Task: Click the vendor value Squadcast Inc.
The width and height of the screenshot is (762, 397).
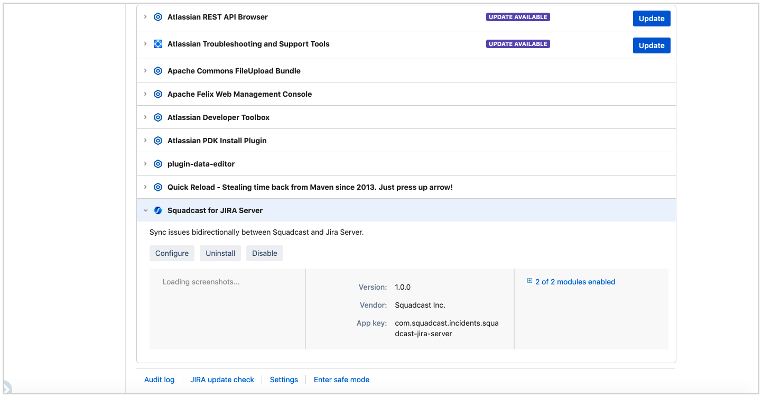Action: 420,305
